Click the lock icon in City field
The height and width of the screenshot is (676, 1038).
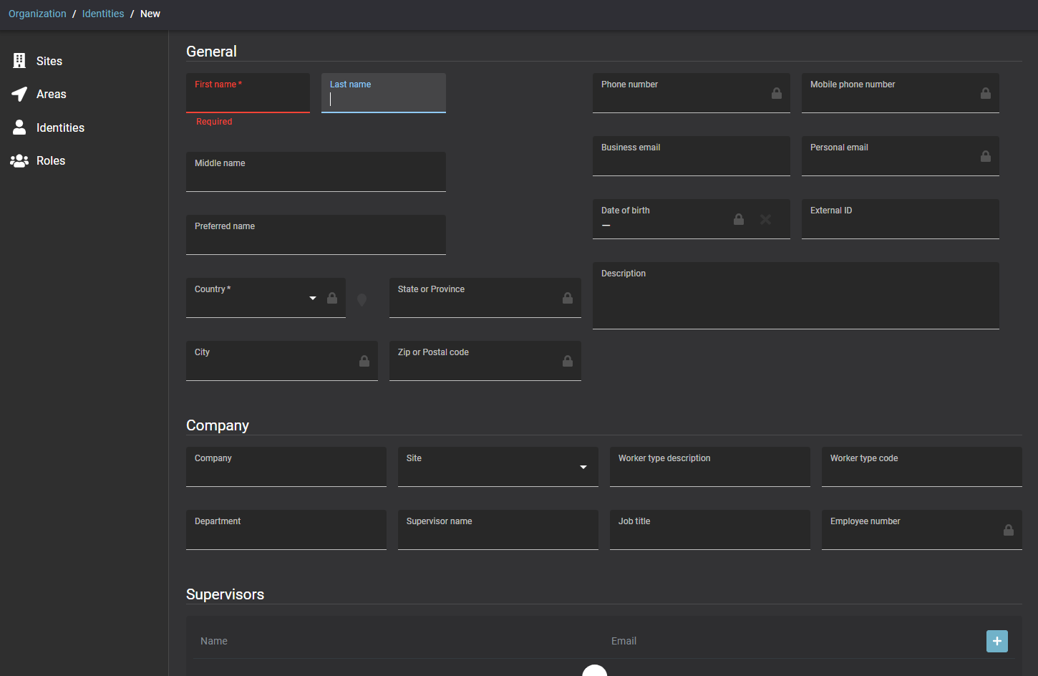click(x=364, y=361)
